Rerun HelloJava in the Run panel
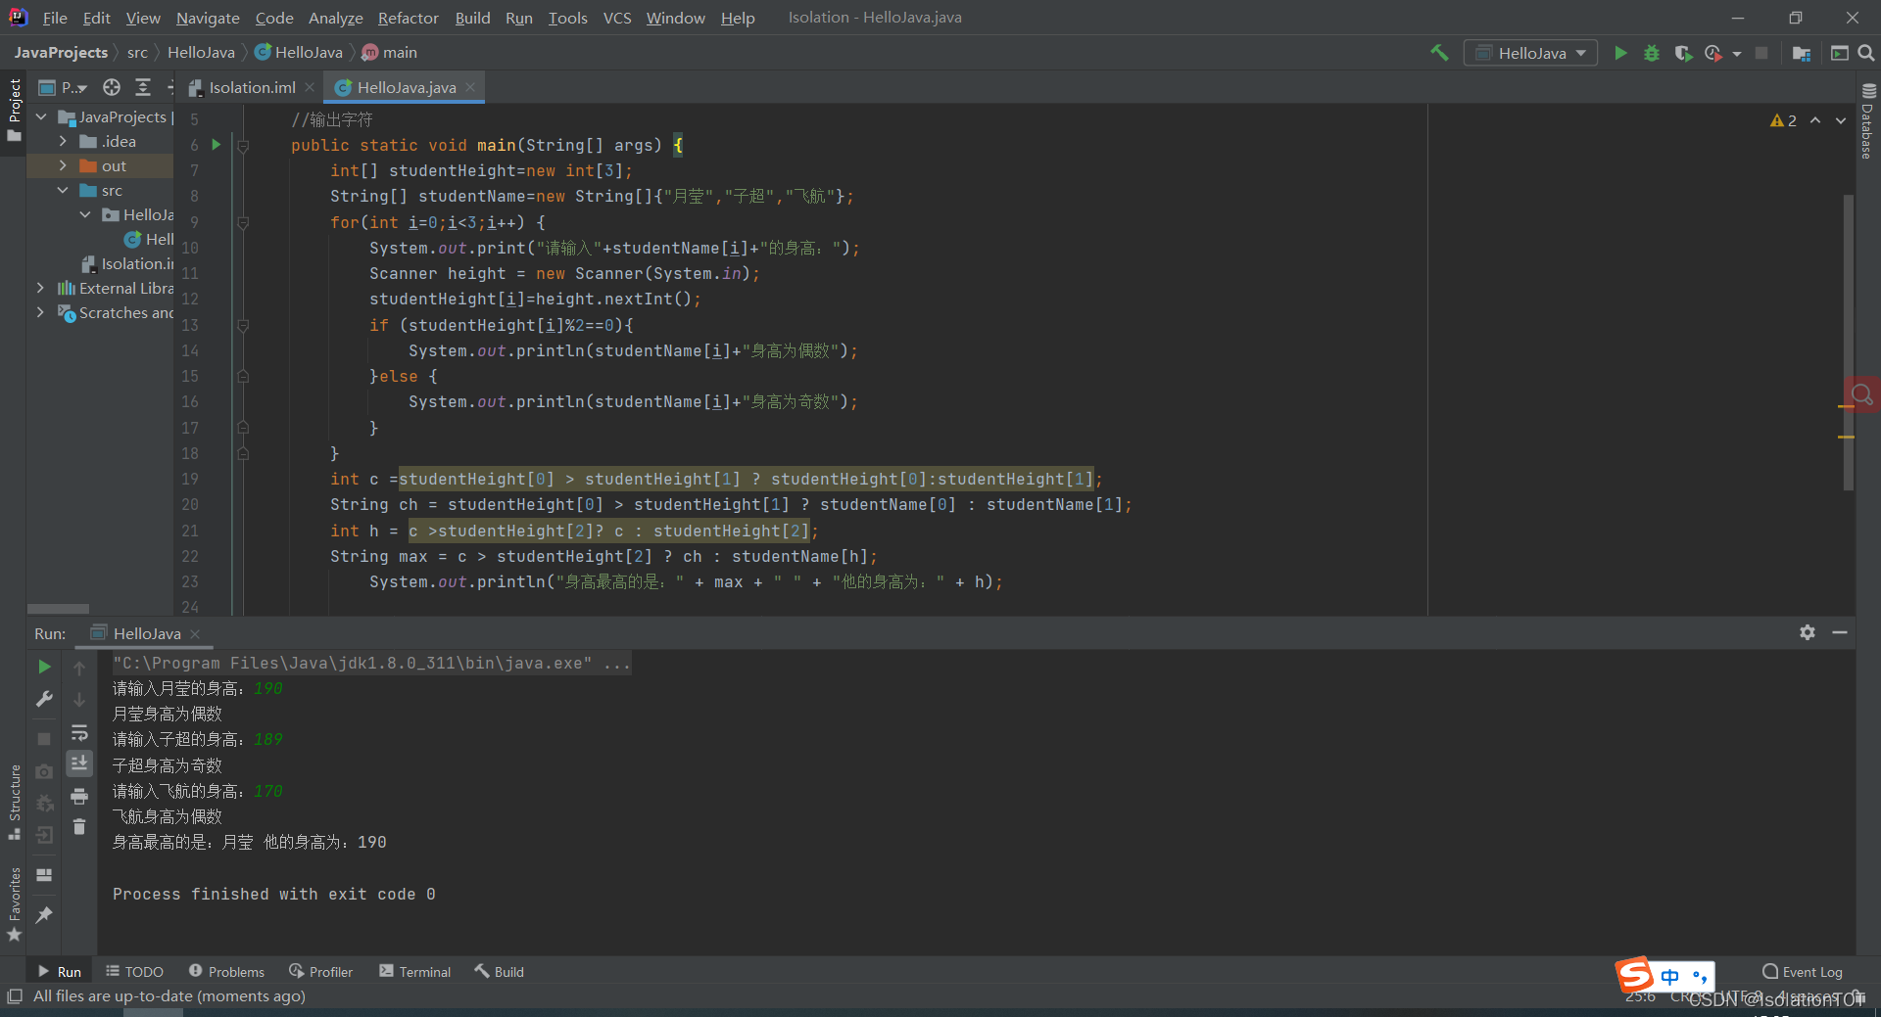The height and width of the screenshot is (1017, 1881). 44,667
